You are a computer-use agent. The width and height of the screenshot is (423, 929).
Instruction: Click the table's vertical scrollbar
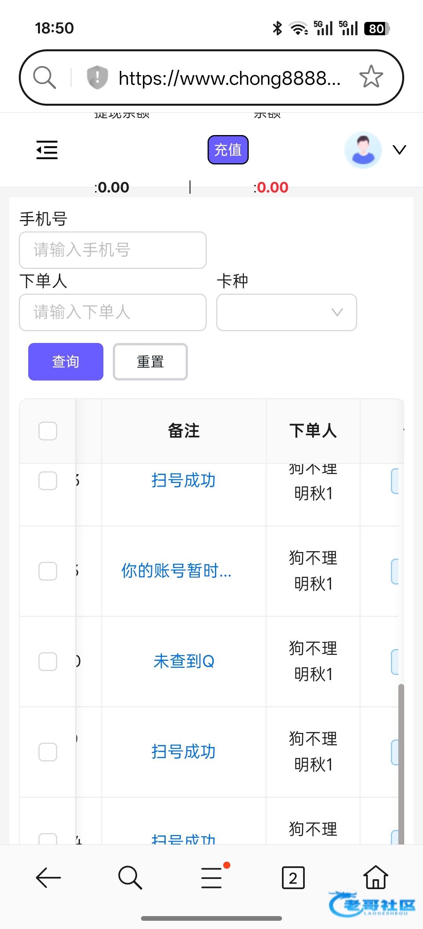click(401, 763)
